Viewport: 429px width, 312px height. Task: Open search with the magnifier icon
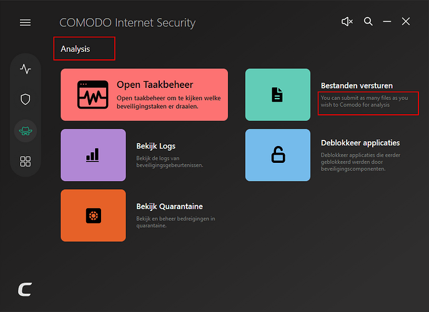pos(368,21)
